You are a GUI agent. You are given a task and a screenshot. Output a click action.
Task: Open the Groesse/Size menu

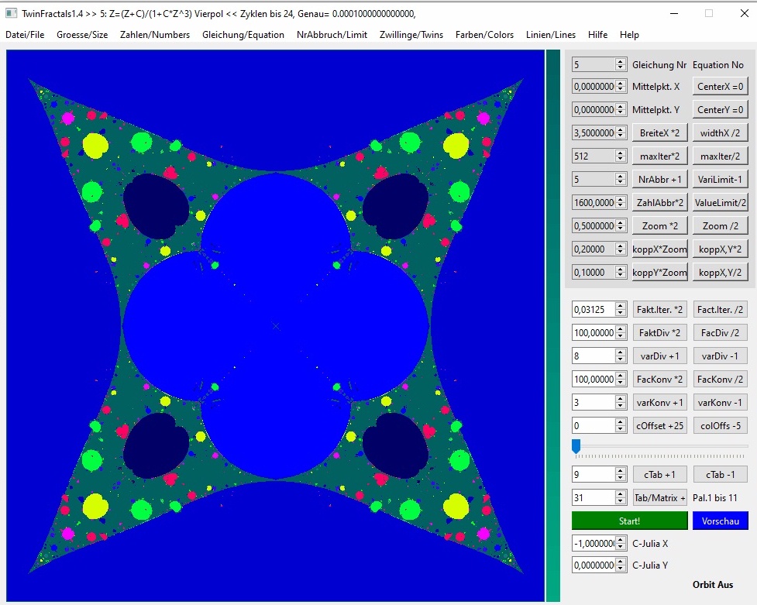pos(82,35)
